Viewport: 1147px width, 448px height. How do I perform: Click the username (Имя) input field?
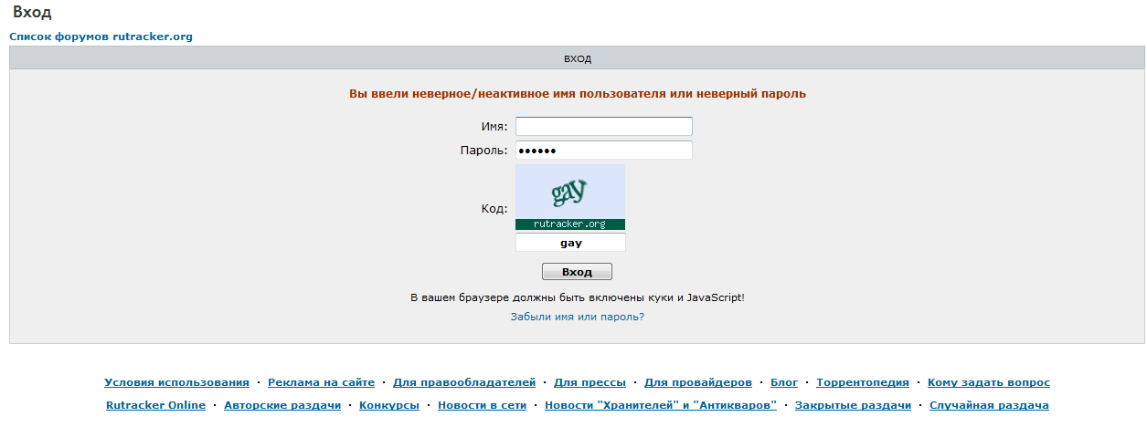point(603,127)
